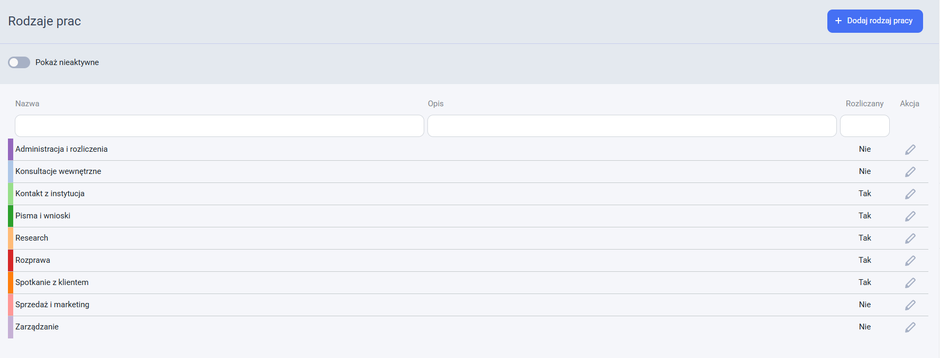
Task: Edit the Kontakt z instytucja row
Action: 910,194
